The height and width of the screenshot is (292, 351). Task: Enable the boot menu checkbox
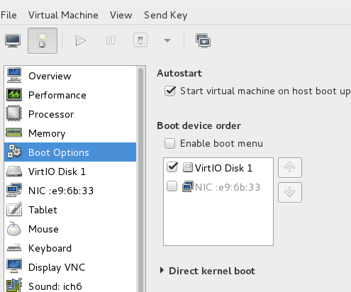[169, 143]
